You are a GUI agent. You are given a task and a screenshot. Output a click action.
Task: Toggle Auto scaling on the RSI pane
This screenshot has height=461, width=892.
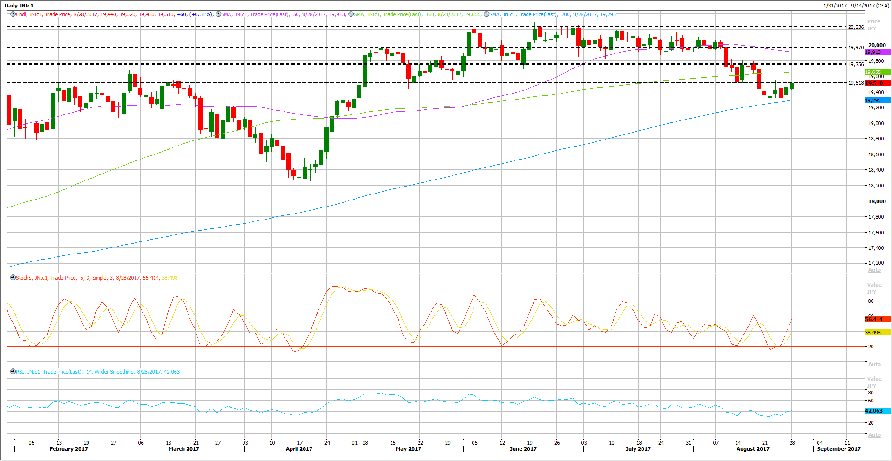coord(874,435)
